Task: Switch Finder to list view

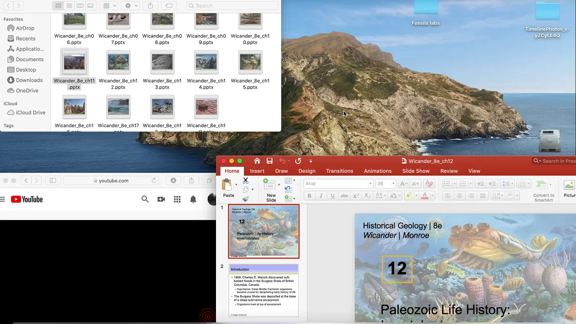Action: (69, 6)
